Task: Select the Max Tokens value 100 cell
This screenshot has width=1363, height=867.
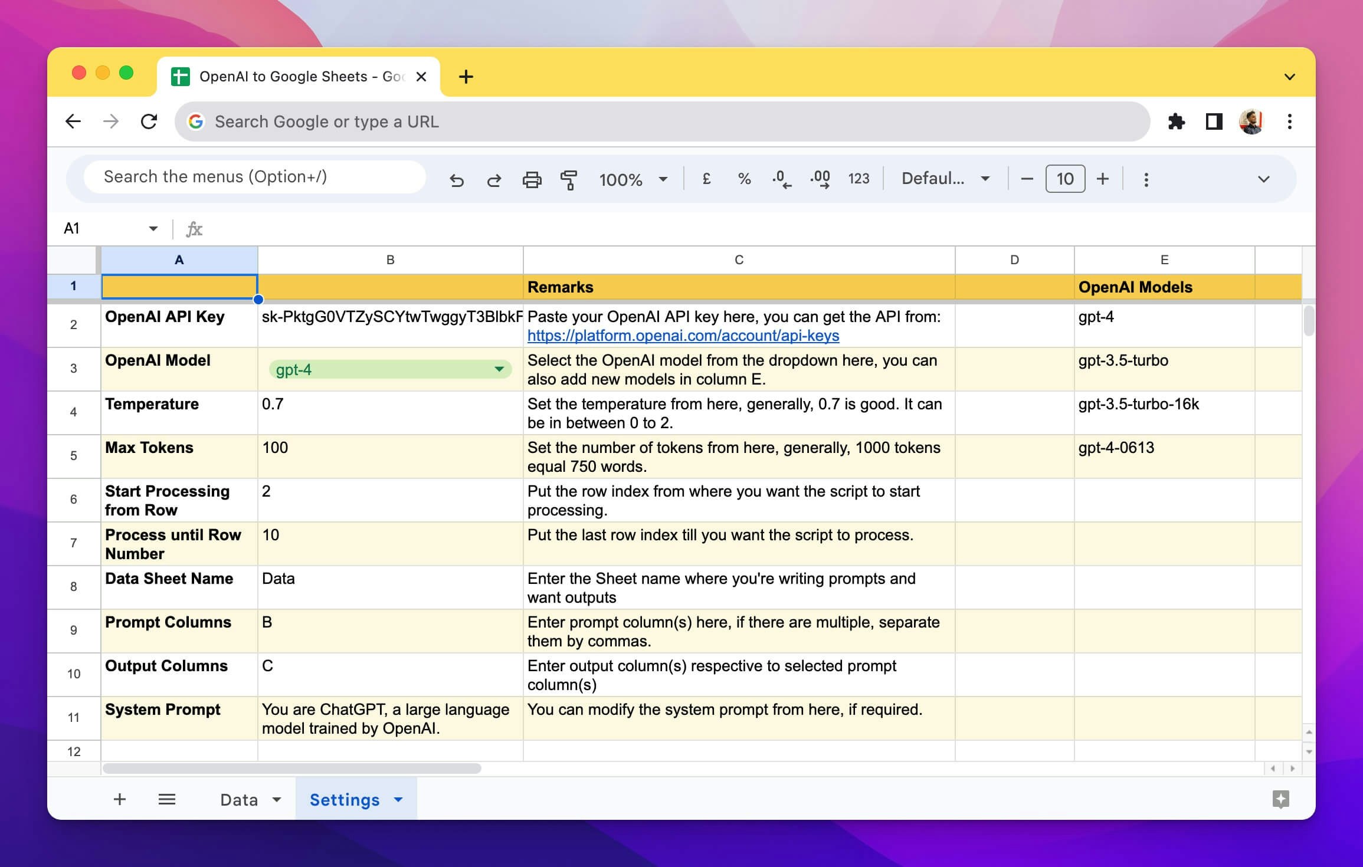Action: pos(390,457)
